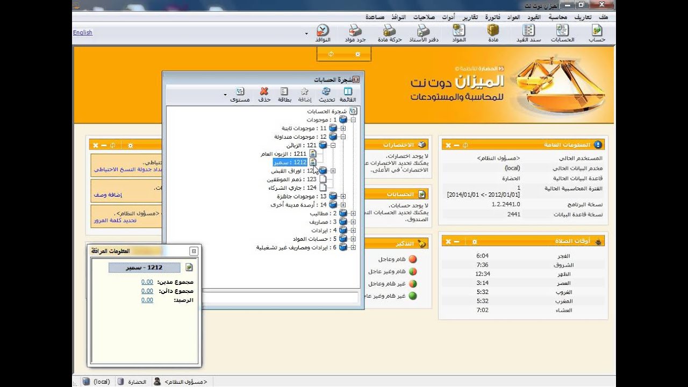Viewport: 688px width, 387px height.
Task: Open the ملف (File) menu
Action: point(604,17)
